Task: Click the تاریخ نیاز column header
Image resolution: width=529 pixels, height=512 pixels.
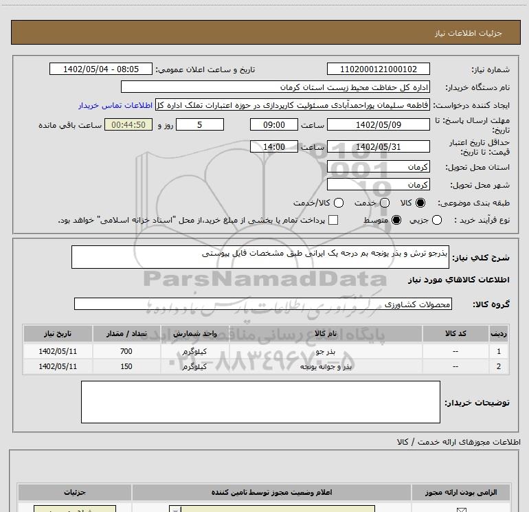Action: point(58,333)
